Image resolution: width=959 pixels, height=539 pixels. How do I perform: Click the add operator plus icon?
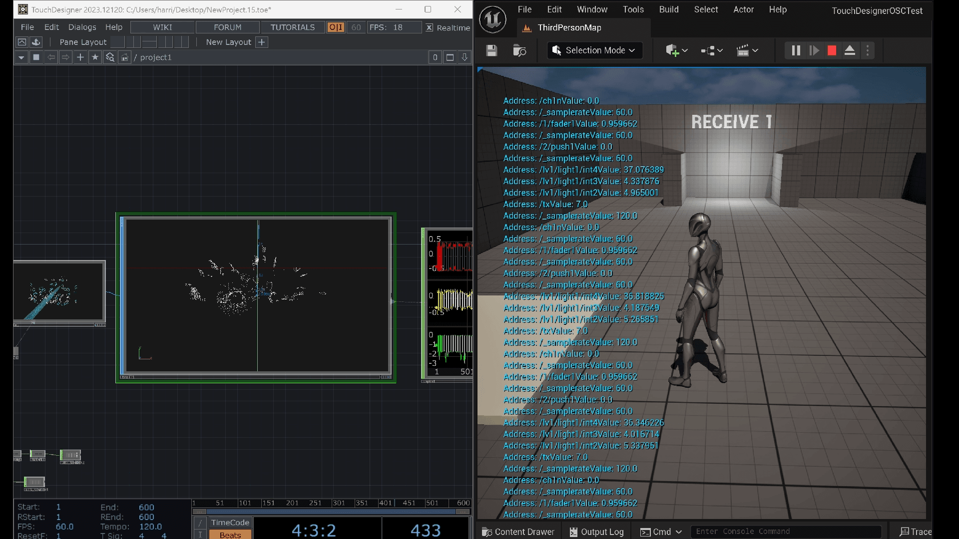[x=80, y=57]
